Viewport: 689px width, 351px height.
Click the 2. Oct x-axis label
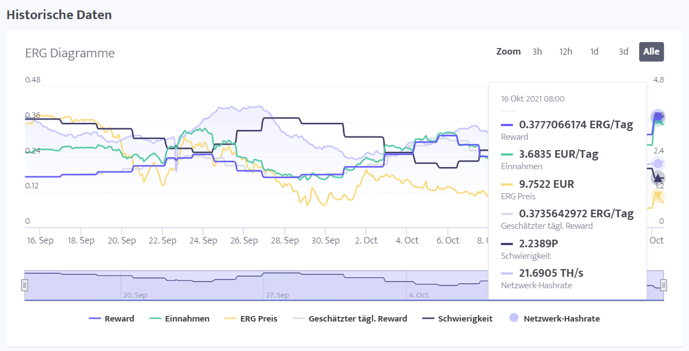(x=366, y=240)
